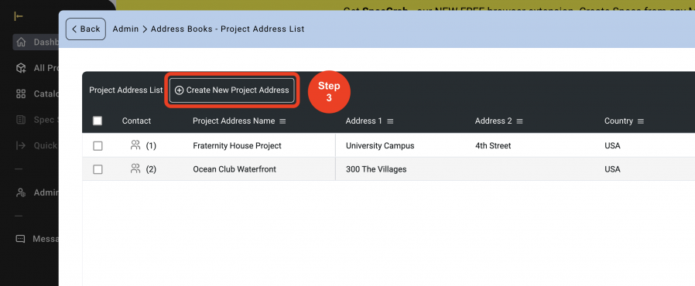Click the Spec Sheet document icon
The width and height of the screenshot is (695, 286).
(x=21, y=120)
